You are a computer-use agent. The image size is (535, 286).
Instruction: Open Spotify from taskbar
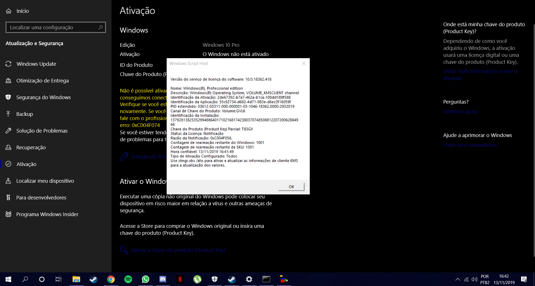128,279
